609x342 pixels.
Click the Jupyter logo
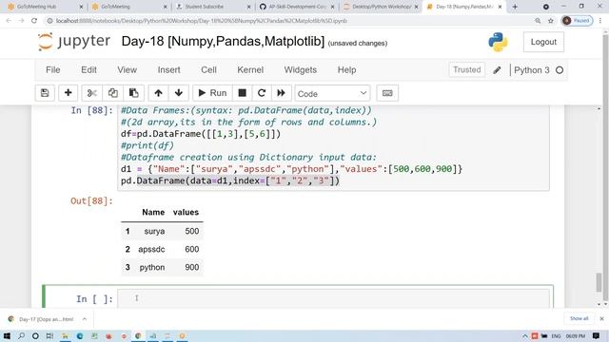pos(74,42)
